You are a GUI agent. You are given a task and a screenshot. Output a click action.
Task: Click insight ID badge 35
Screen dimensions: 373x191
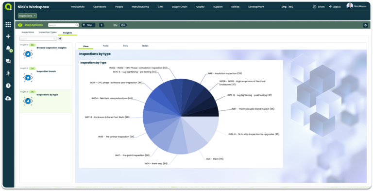(x=32, y=92)
